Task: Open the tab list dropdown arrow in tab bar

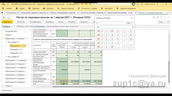Action: coord(170,13)
